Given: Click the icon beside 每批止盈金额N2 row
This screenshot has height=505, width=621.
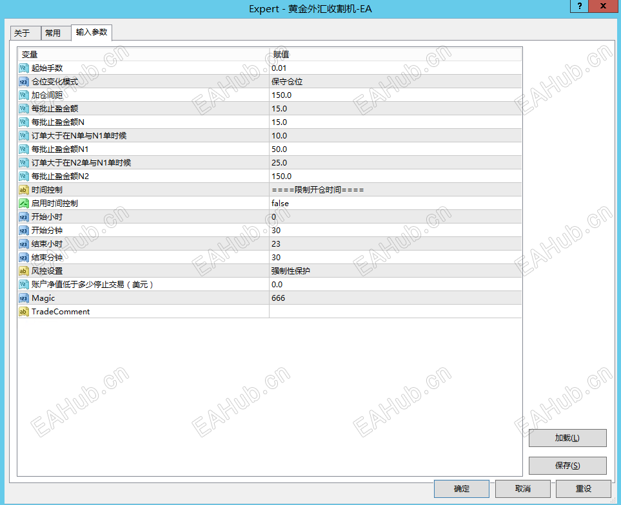Looking at the screenshot, I should [24, 176].
